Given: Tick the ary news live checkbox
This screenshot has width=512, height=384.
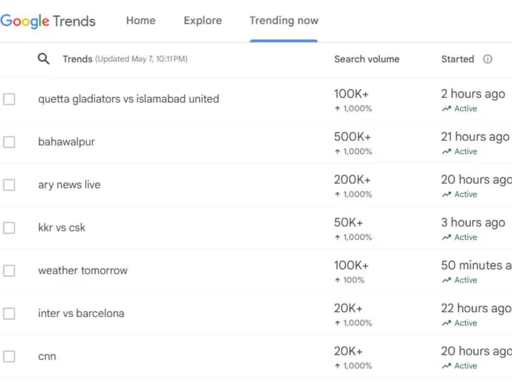Looking at the screenshot, I should coord(9,185).
